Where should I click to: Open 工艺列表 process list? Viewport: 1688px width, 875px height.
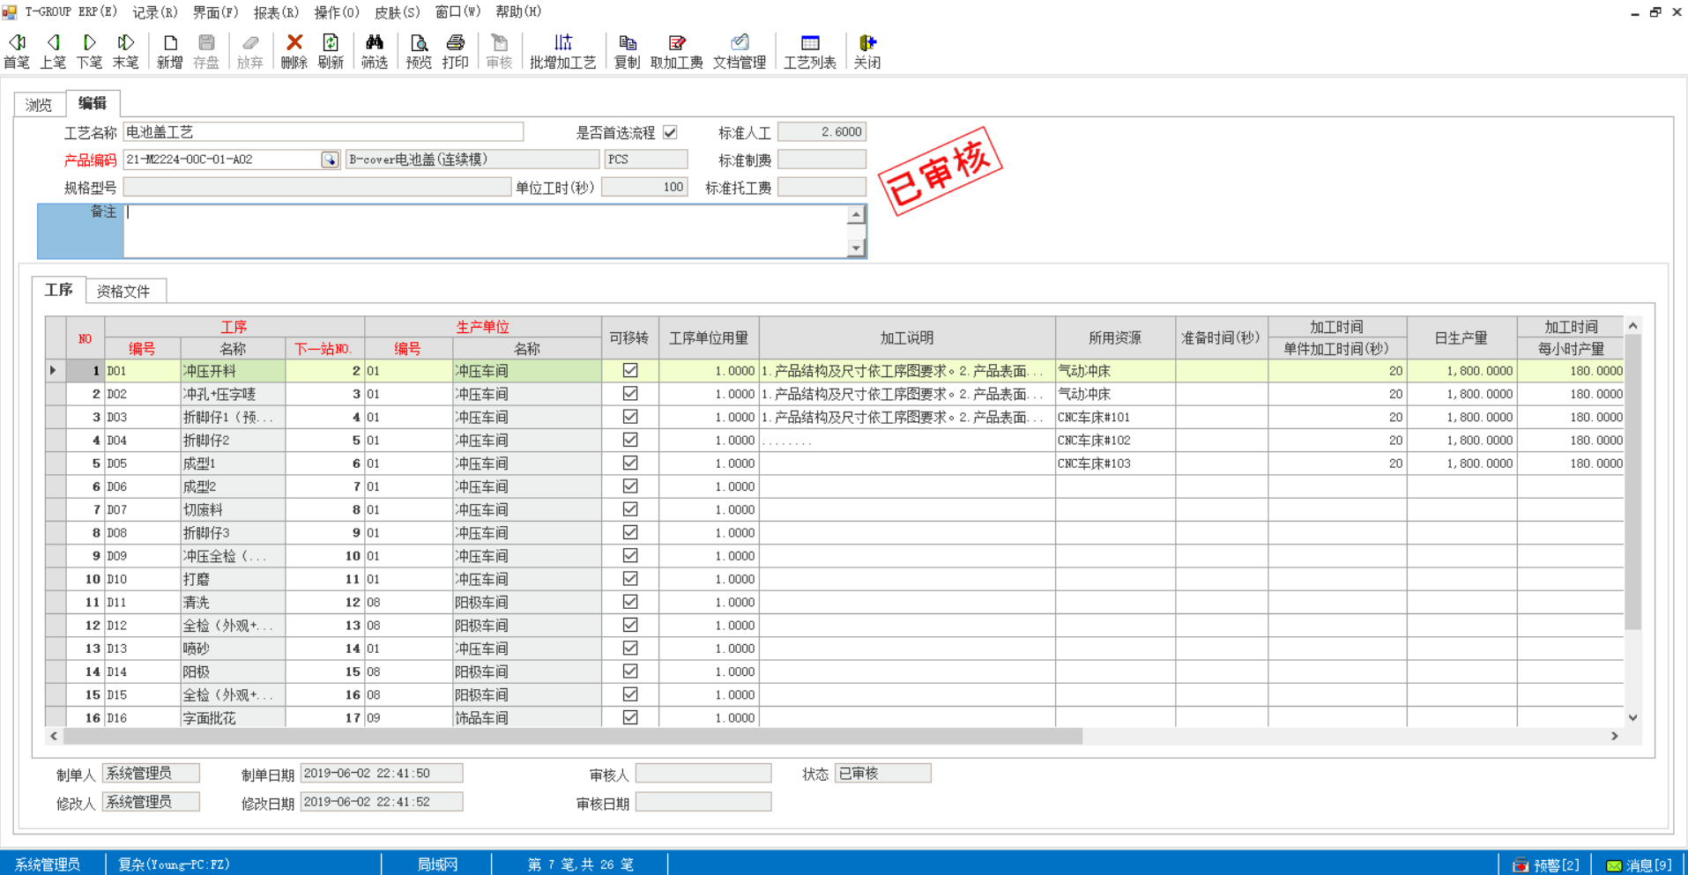point(810,51)
